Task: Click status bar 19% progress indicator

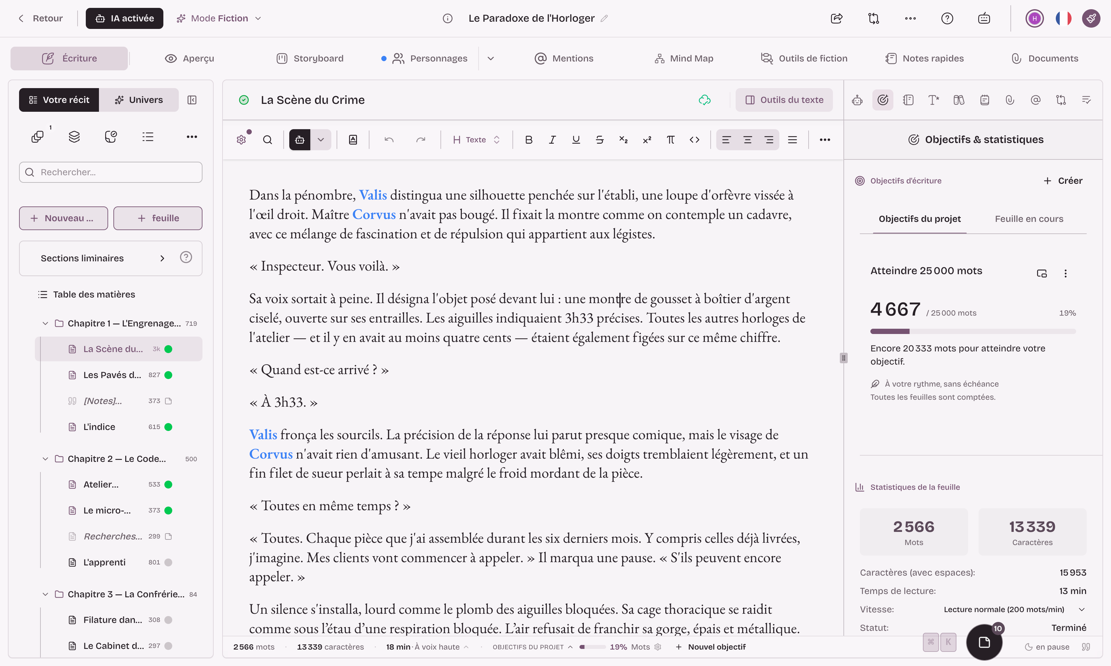Action: point(603,647)
